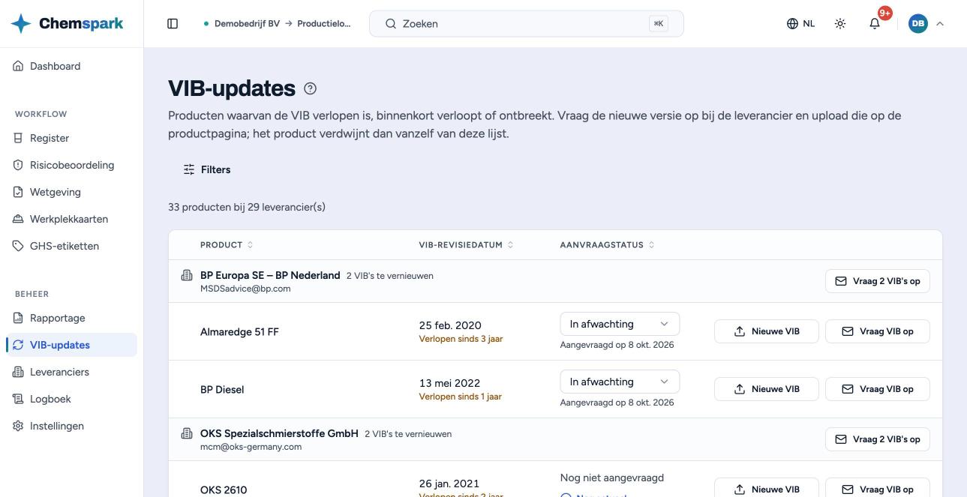Screen dimensions: 967x497
Task: Toggle the sidebar panel icon
Action: [173, 23]
